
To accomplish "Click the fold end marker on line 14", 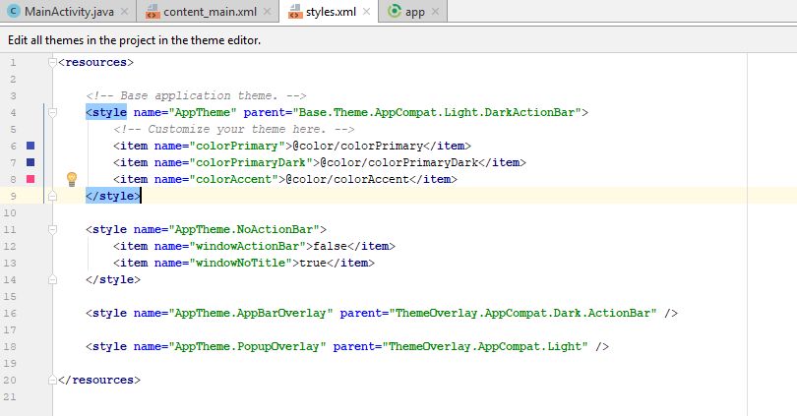I will tap(52, 279).
